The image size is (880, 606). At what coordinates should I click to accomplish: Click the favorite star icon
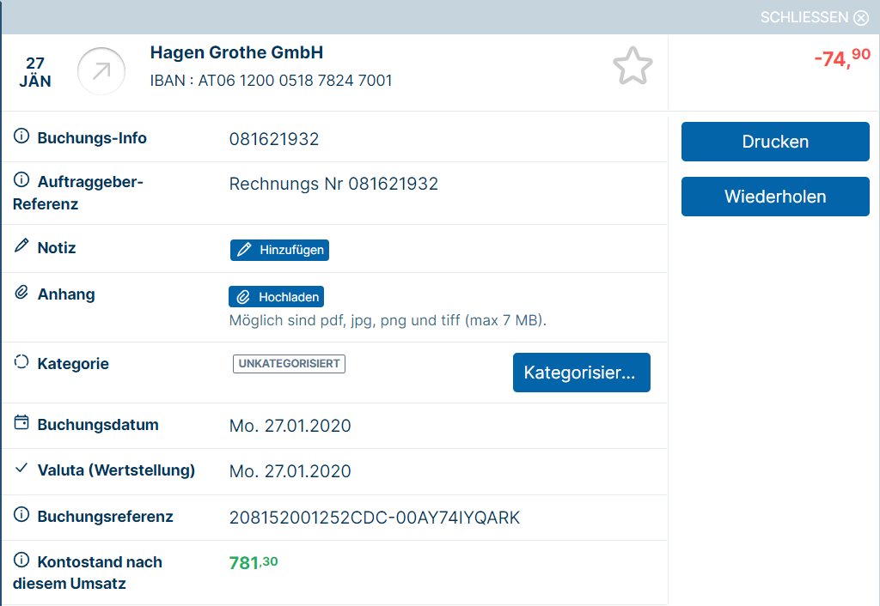[x=632, y=66]
